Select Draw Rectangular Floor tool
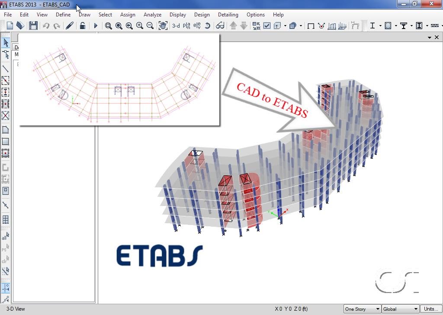Viewport: 443px width, 315px height. (5, 141)
